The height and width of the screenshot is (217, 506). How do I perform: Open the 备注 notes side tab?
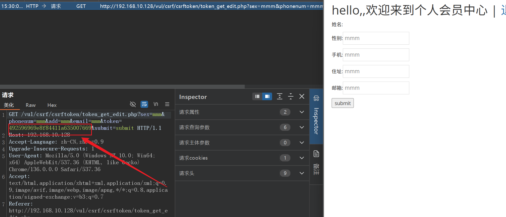tap(316, 163)
